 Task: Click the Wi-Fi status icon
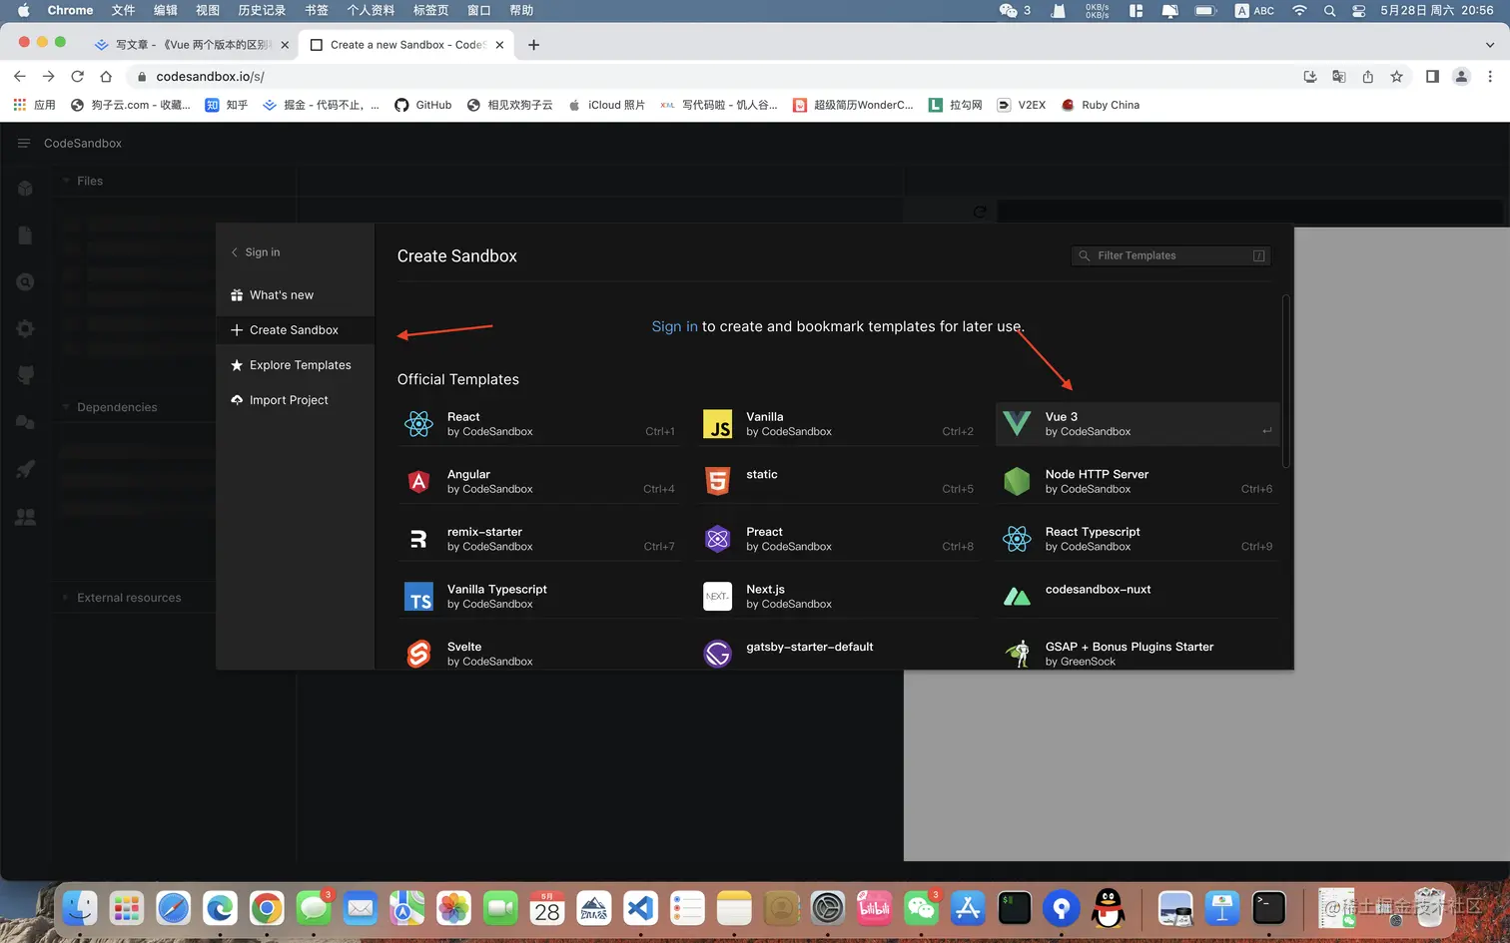click(x=1299, y=10)
